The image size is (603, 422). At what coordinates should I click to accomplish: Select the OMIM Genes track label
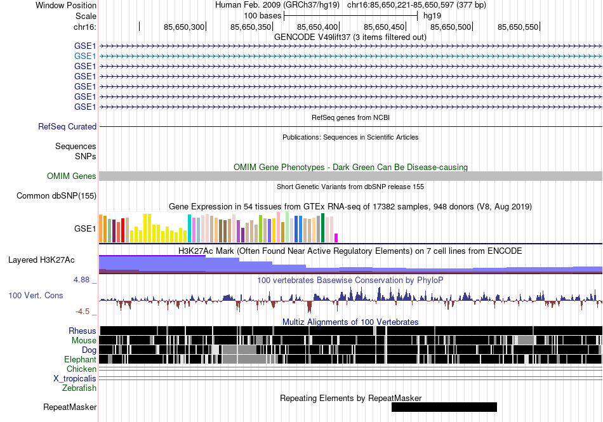[72, 176]
